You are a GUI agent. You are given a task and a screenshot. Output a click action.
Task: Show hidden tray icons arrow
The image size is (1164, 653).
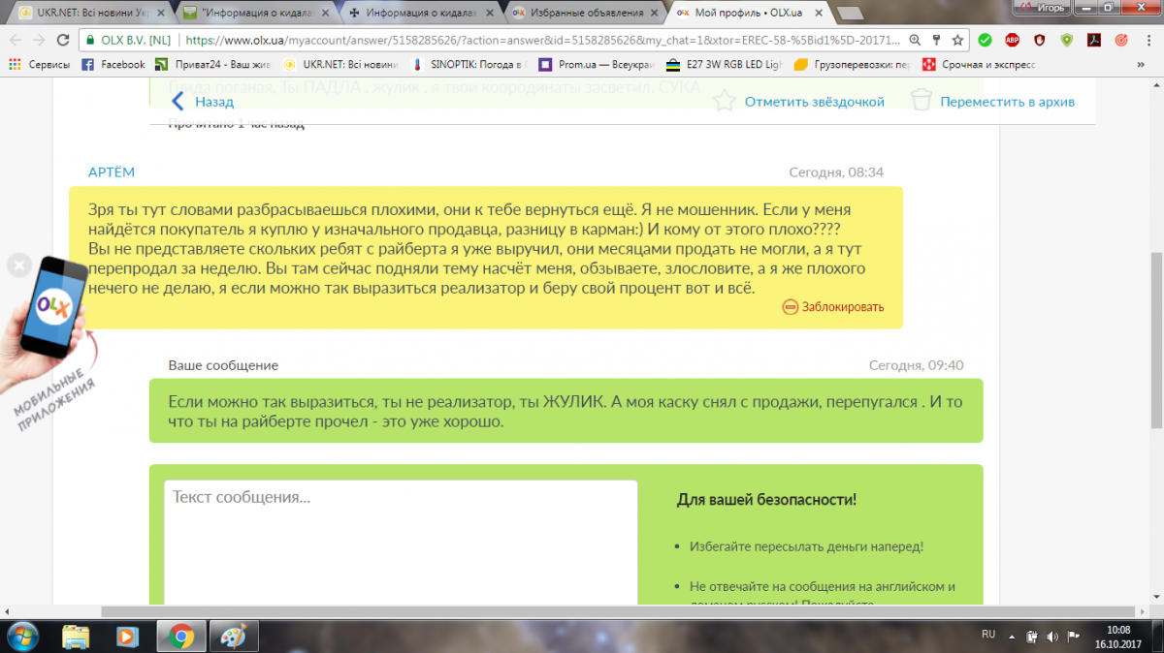click(1013, 636)
